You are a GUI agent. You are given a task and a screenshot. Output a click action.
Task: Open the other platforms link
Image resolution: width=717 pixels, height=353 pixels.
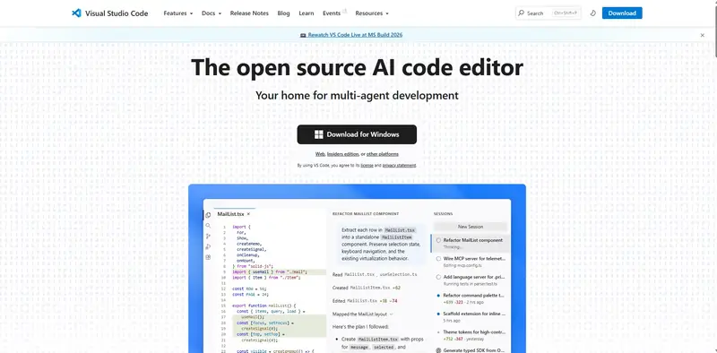[x=383, y=154]
